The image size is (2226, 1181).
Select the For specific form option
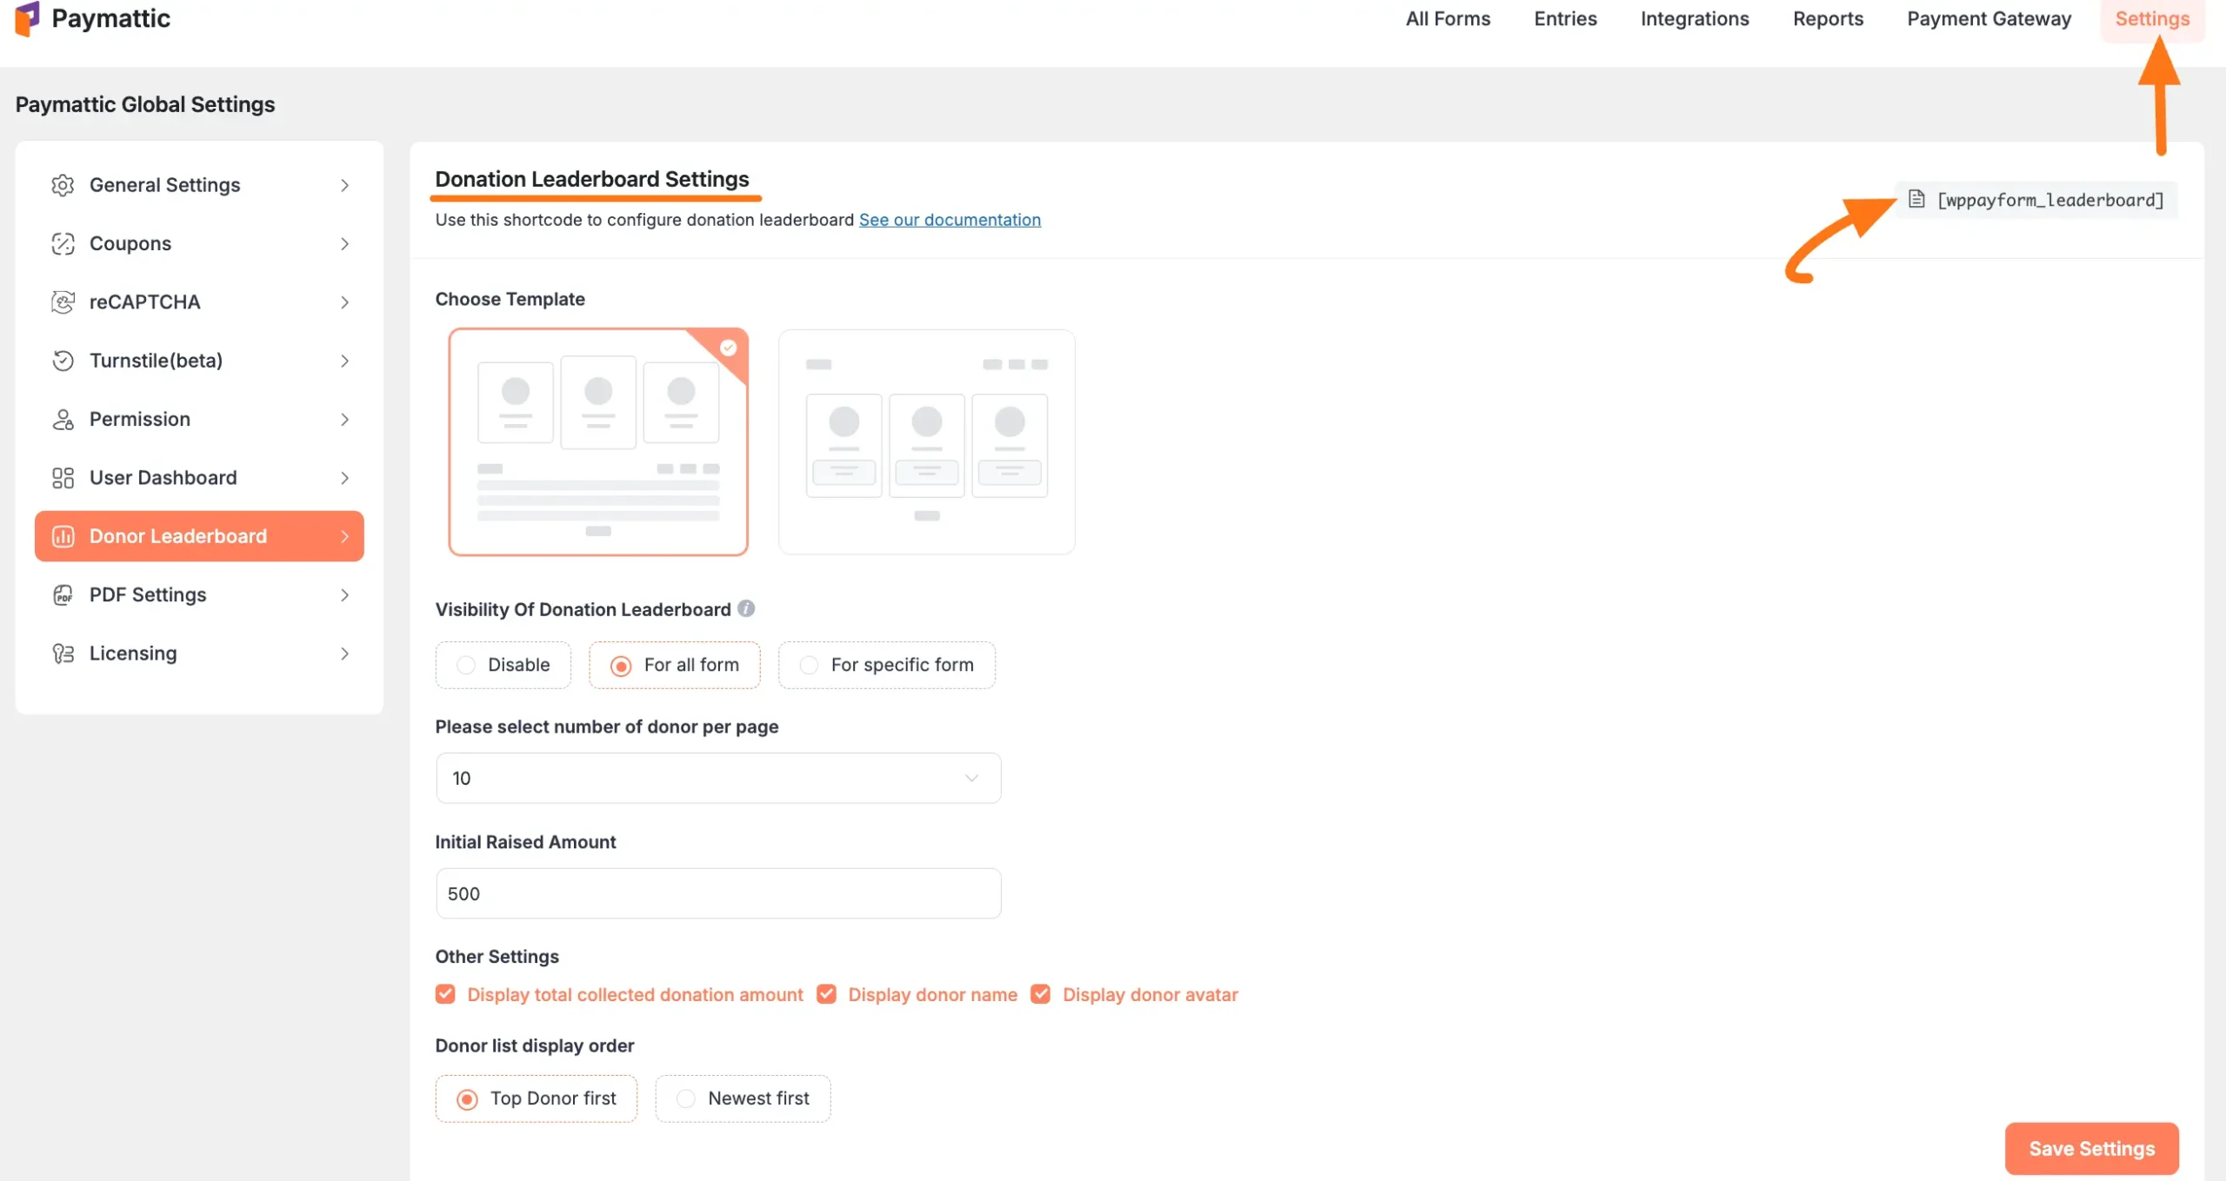click(x=887, y=665)
